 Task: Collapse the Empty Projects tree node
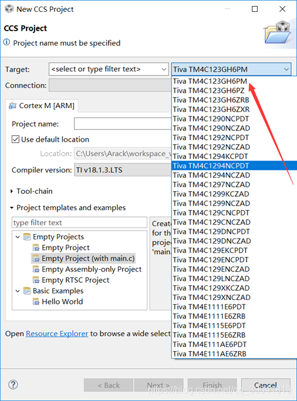[x=18, y=237]
